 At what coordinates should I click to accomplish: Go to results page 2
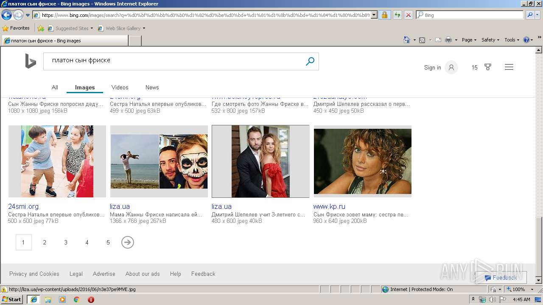pos(45,242)
